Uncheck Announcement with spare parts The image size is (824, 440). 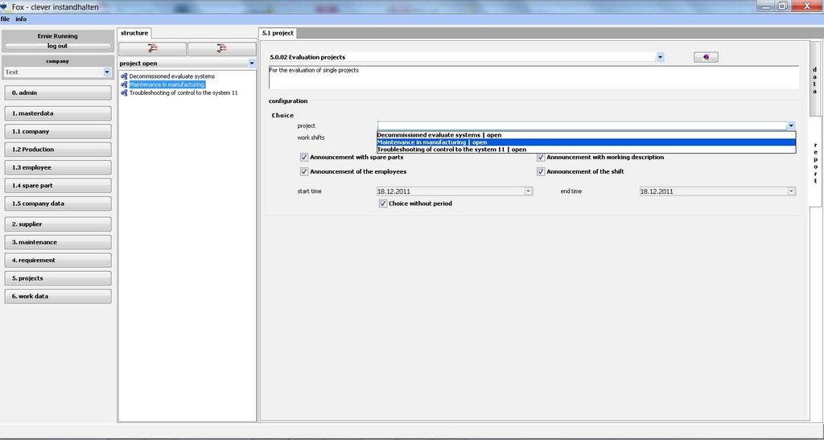pyautogui.click(x=304, y=158)
